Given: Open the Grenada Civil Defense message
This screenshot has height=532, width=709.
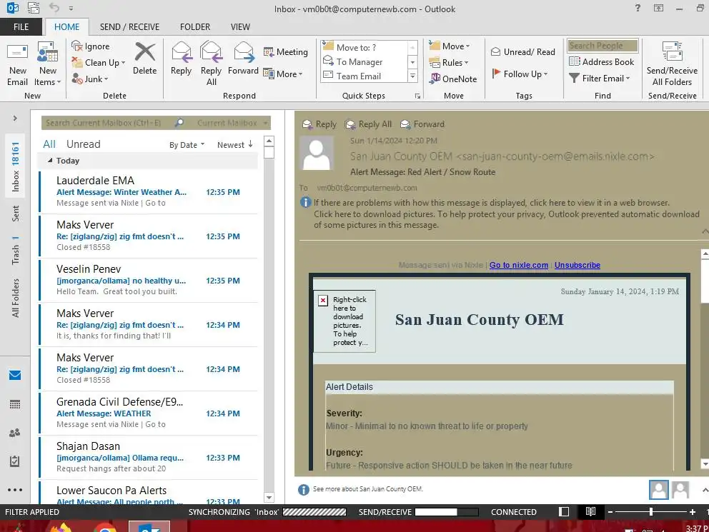Looking at the screenshot, I should (149, 413).
